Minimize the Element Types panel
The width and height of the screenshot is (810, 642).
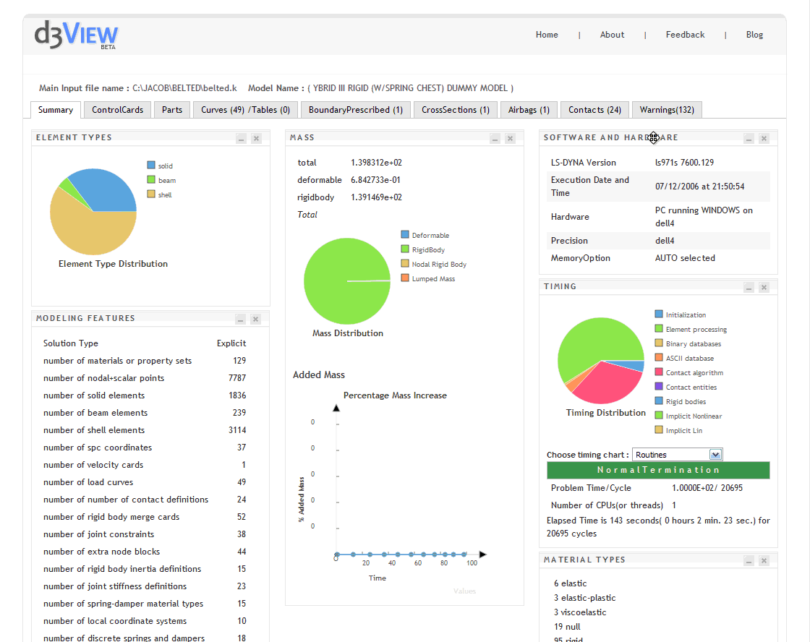tap(242, 138)
